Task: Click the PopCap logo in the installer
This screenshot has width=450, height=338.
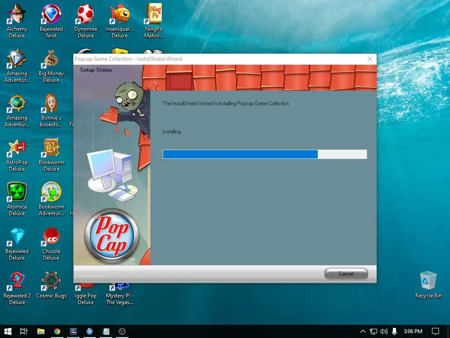Action: coord(112,235)
